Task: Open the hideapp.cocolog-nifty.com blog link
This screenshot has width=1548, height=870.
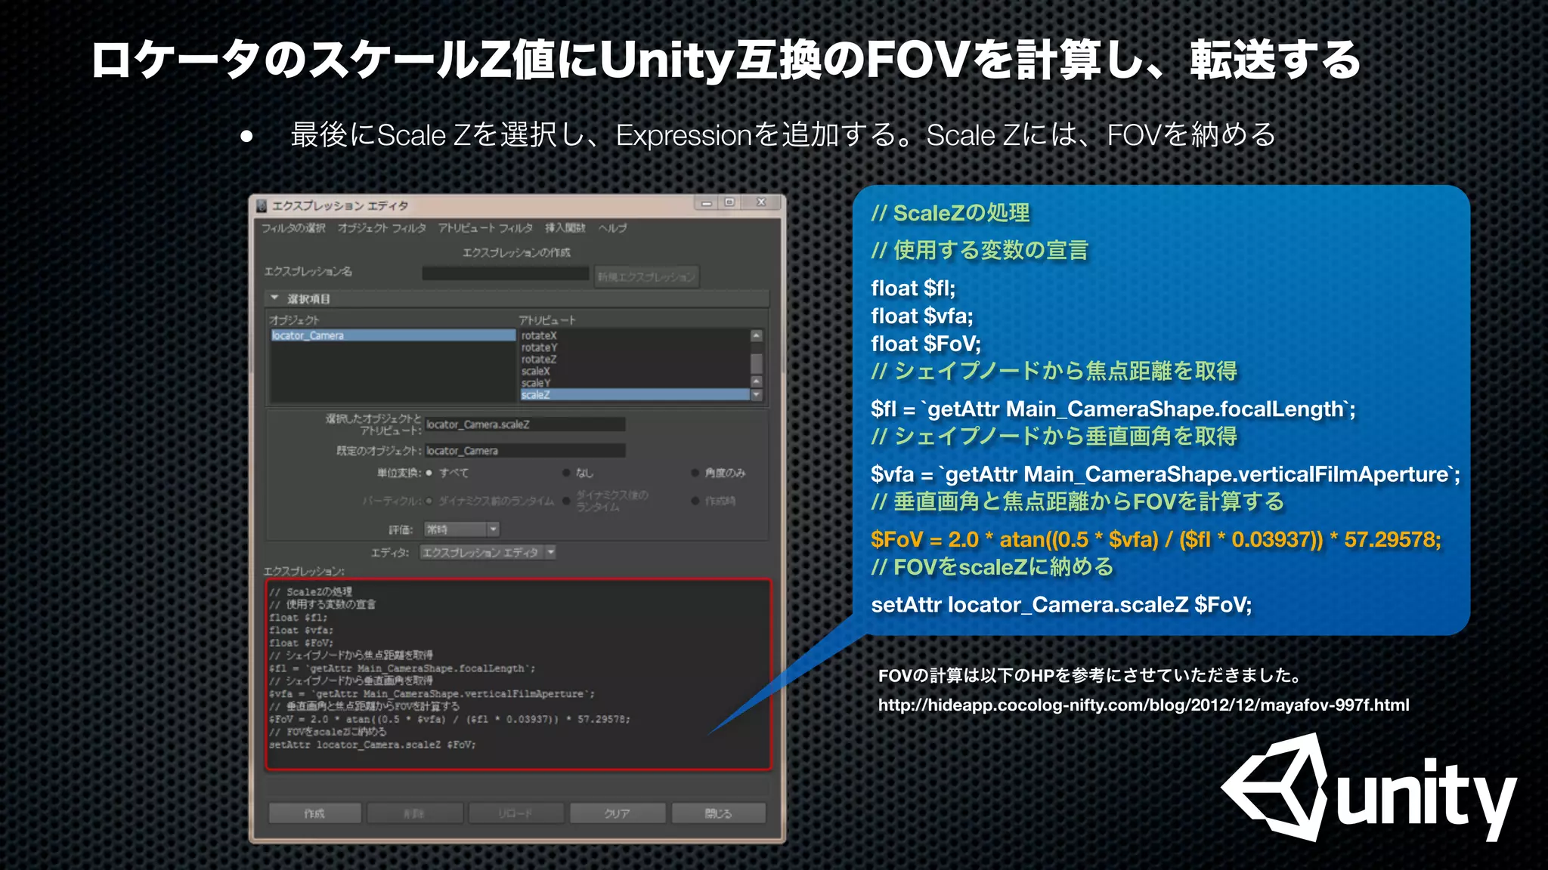Action: click(x=1144, y=705)
